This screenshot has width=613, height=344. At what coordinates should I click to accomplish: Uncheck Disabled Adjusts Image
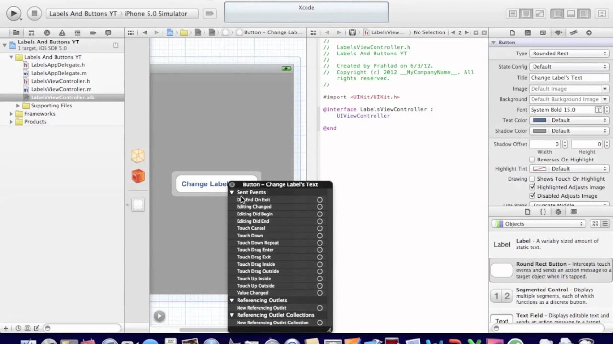532,196
